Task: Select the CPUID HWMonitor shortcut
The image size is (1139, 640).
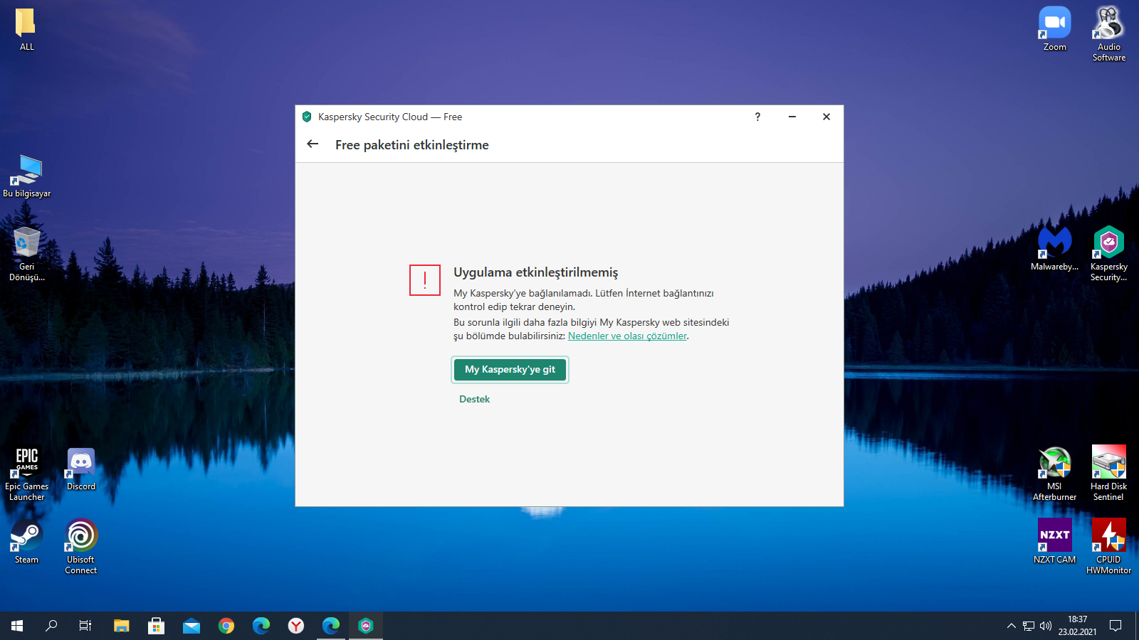Action: [x=1109, y=547]
